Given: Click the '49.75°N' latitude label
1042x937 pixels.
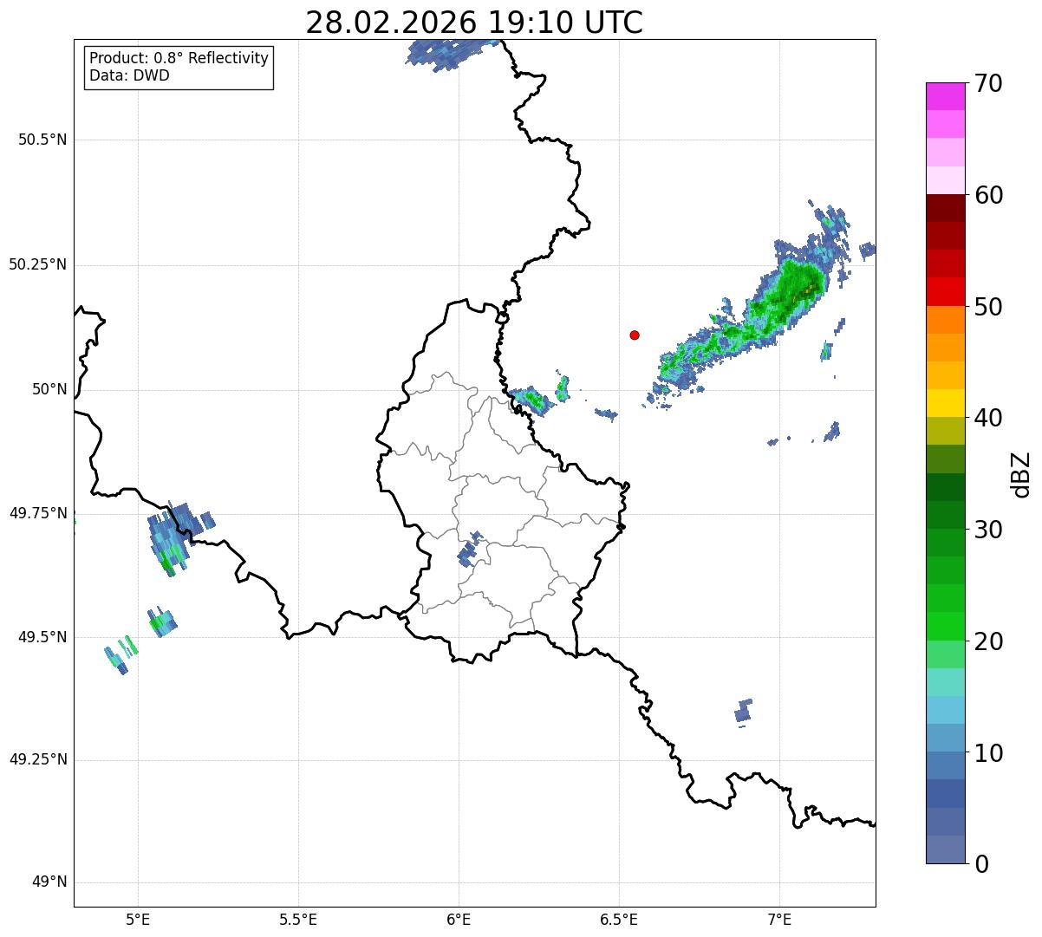Looking at the screenshot, I should 38,513.
